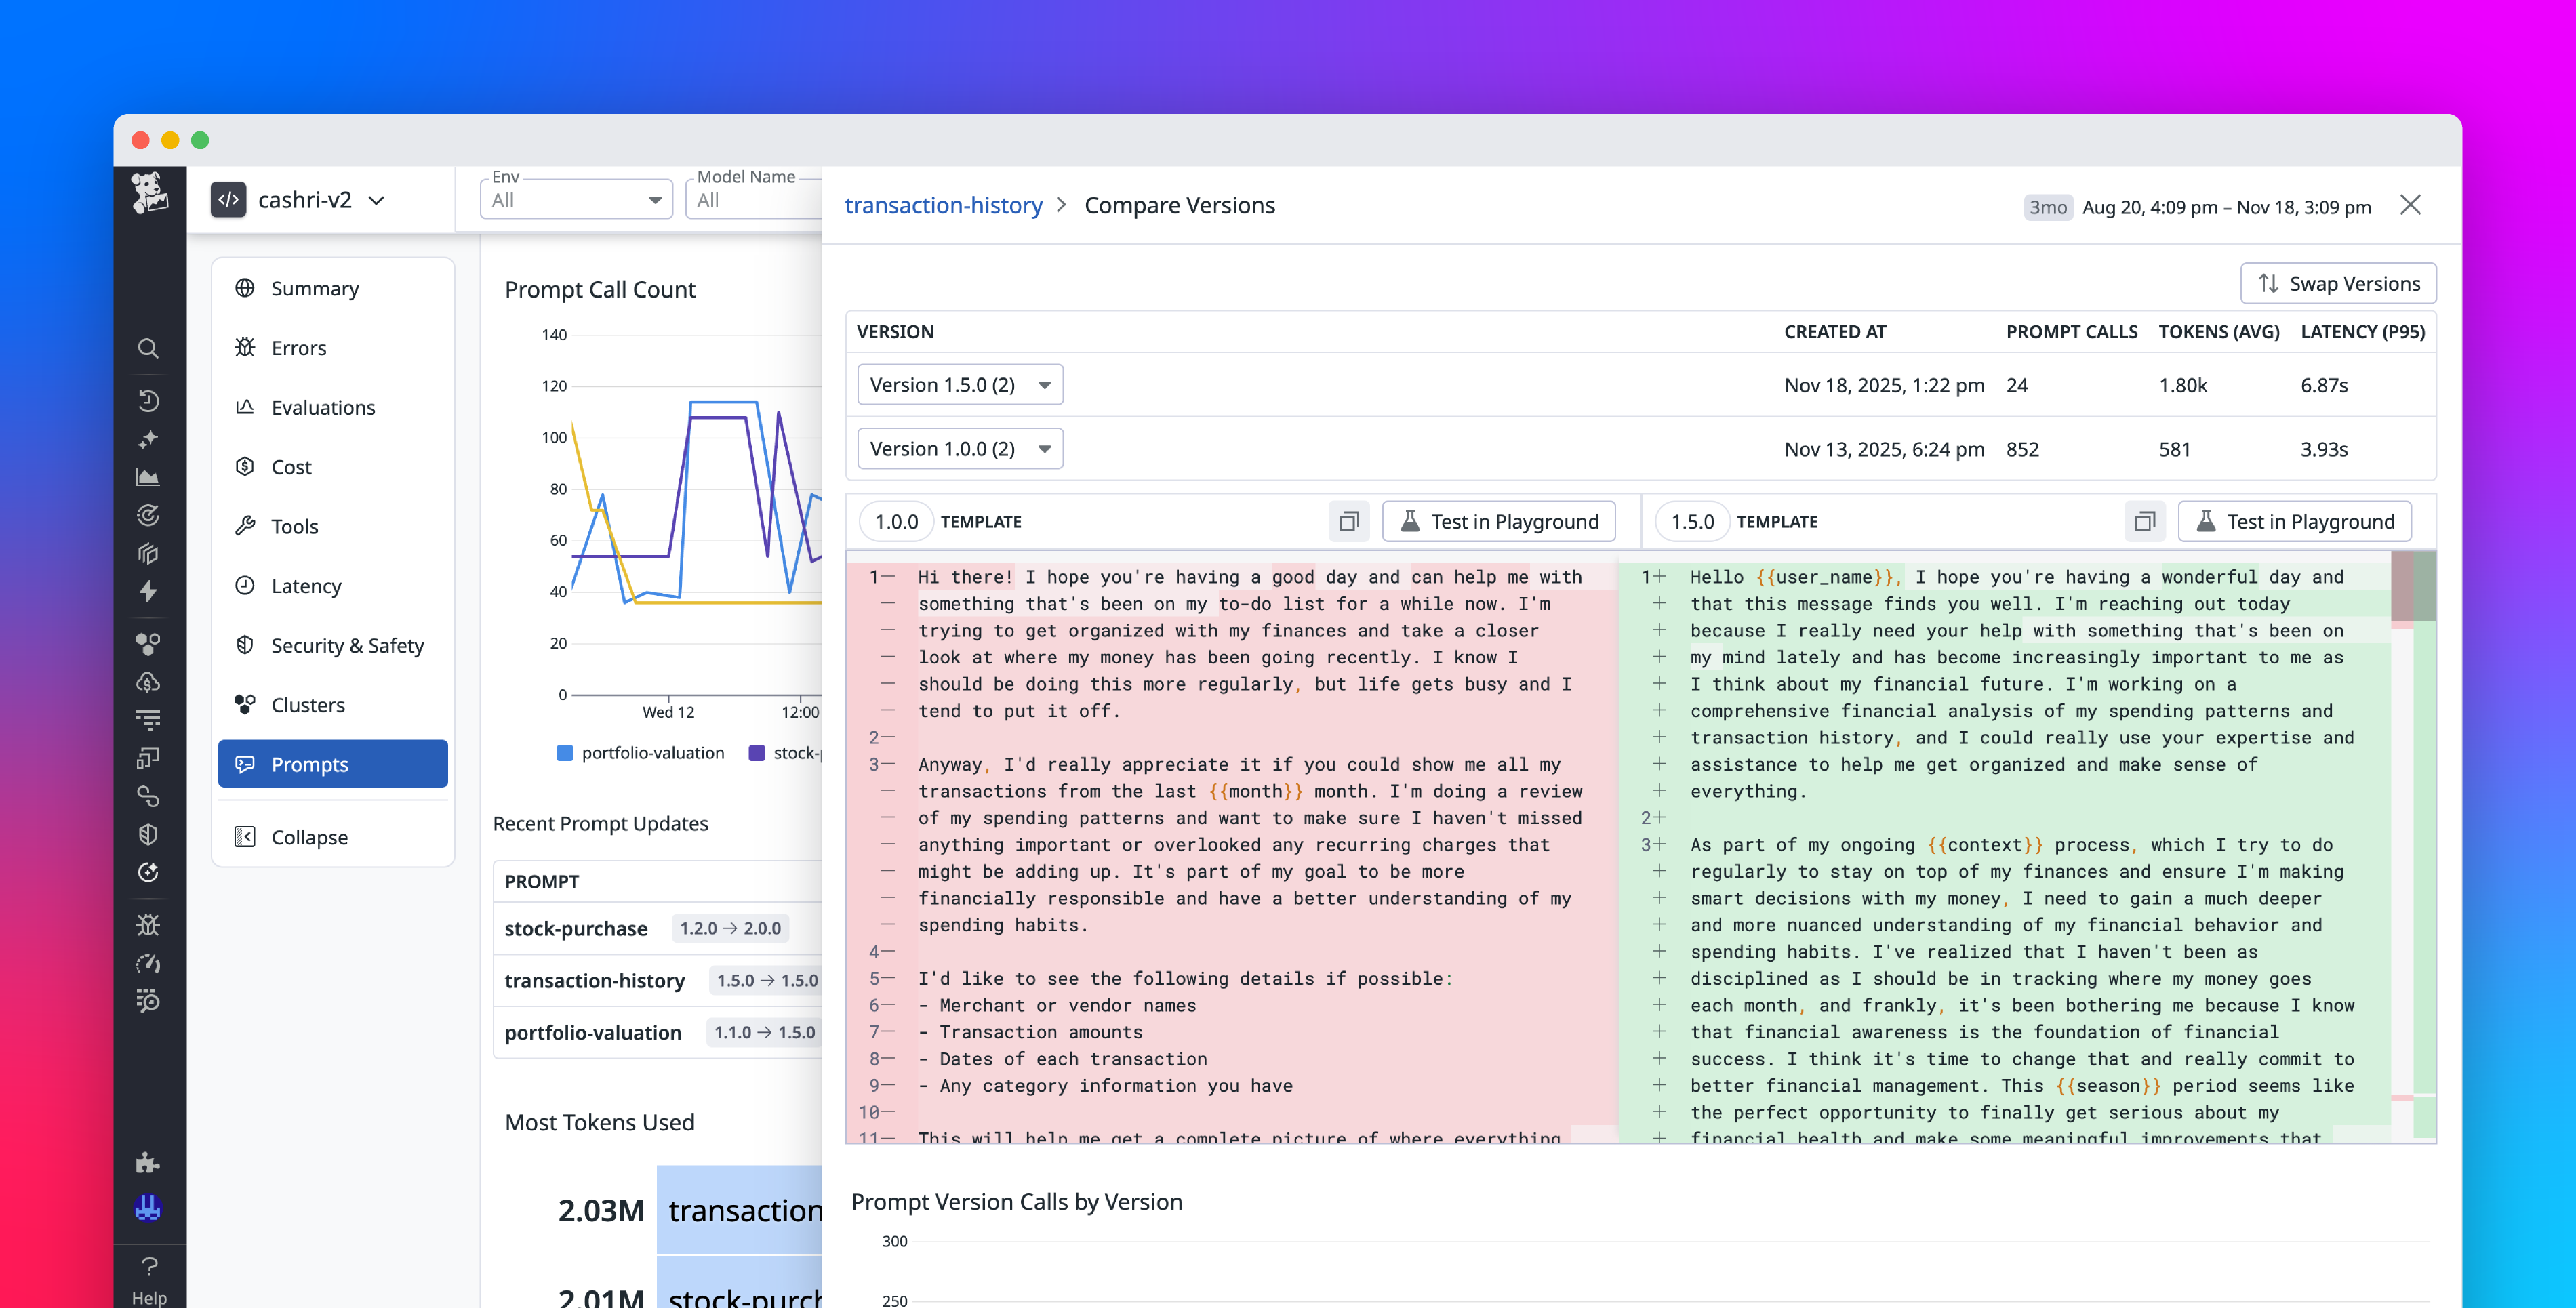This screenshot has width=2576, height=1308.
Task: Click the bug icon in the left rail
Action: tap(149, 924)
